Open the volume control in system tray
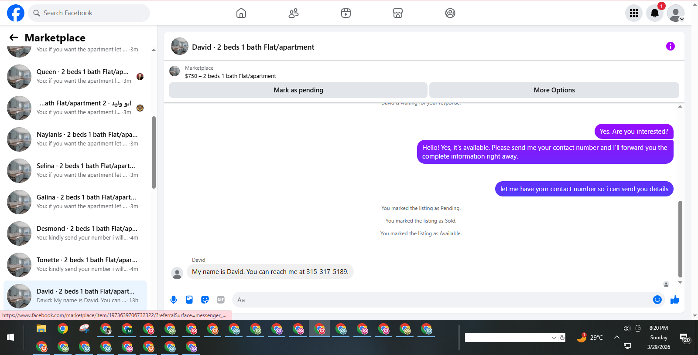The height and width of the screenshot is (355, 698). tap(627, 328)
